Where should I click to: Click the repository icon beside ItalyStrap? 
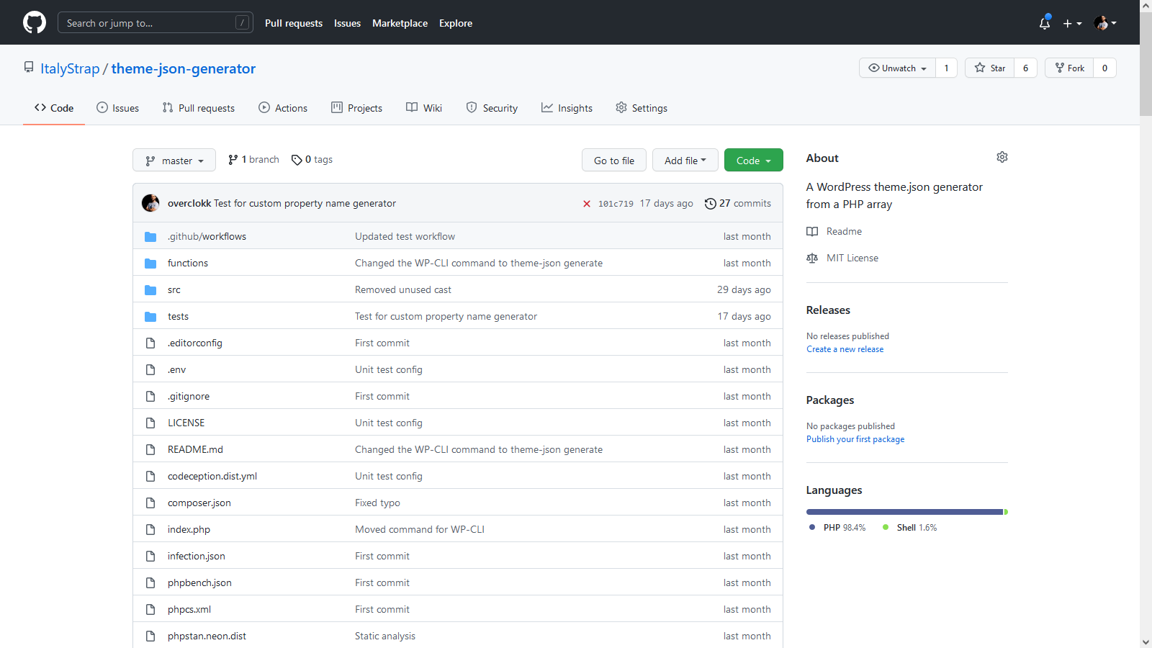[29, 67]
